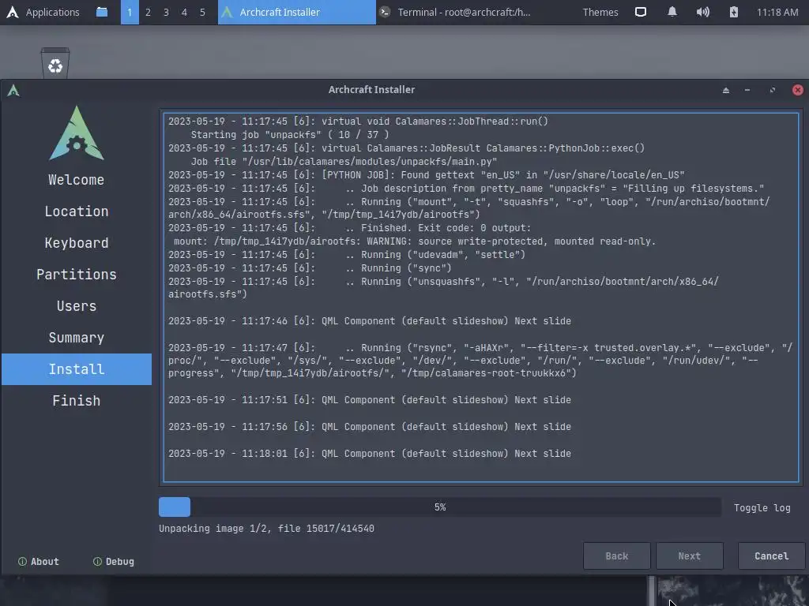Select the Partitions step
This screenshot has height=606, width=809.
[x=77, y=274]
